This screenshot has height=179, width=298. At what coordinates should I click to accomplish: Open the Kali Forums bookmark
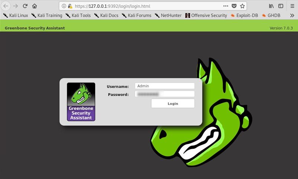pyautogui.click(x=137, y=15)
